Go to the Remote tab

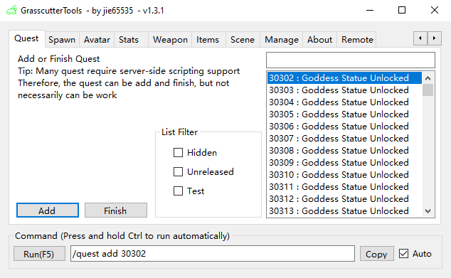[x=357, y=40]
